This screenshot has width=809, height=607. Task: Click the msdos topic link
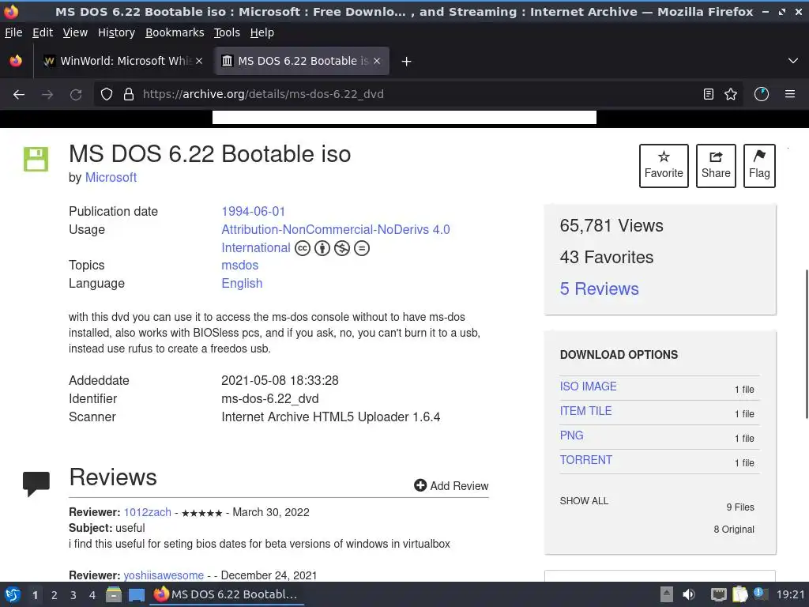240,265
